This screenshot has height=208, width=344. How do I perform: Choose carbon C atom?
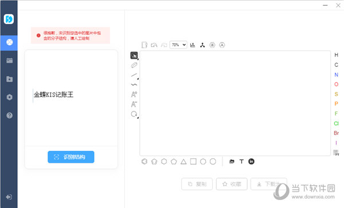click(336, 65)
